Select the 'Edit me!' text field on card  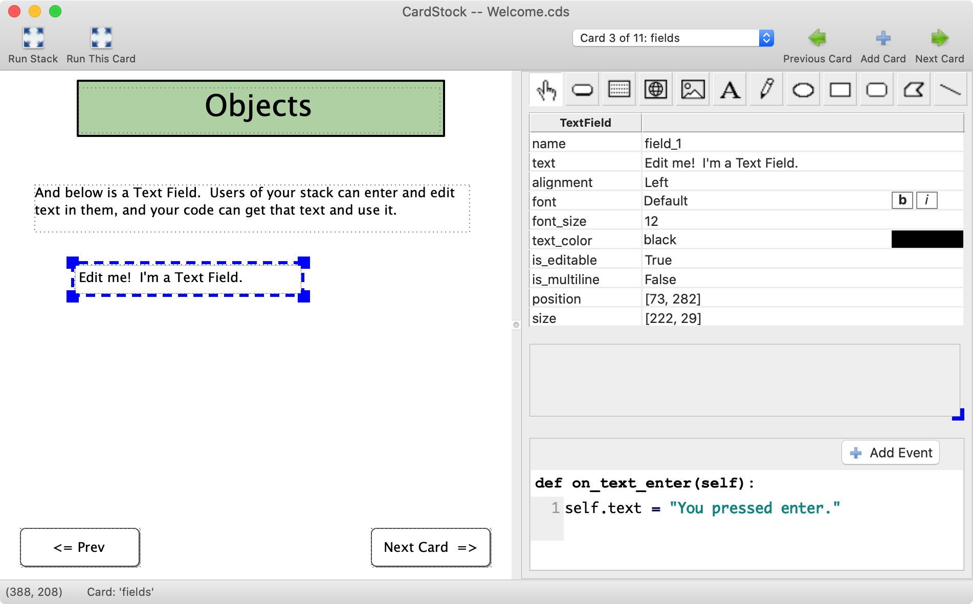[188, 278]
